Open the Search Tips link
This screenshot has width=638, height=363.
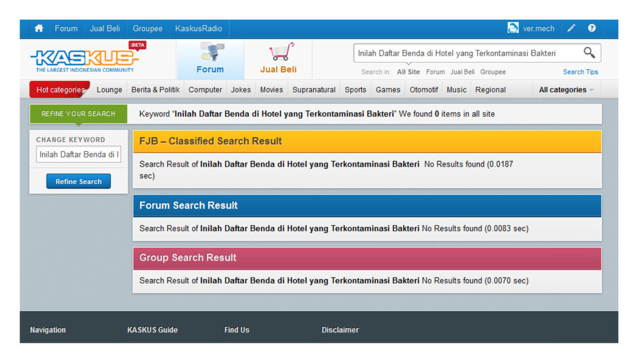(x=580, y=72)
